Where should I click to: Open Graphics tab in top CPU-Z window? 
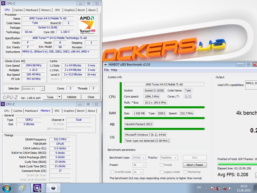point(69,10)
